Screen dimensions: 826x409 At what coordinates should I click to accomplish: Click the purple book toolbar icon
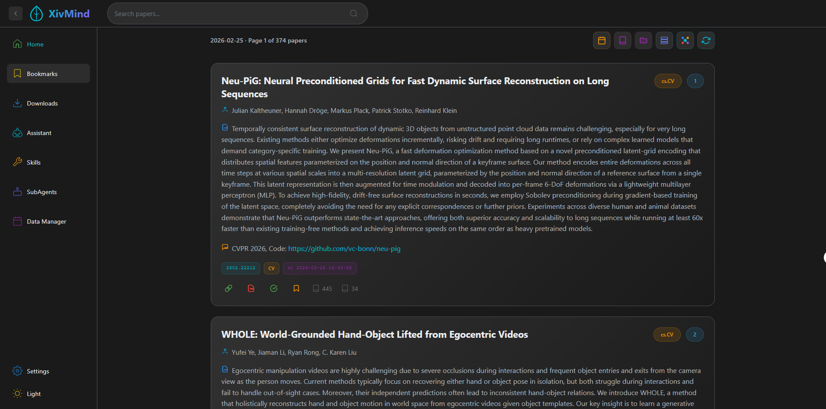pos(623,40)
